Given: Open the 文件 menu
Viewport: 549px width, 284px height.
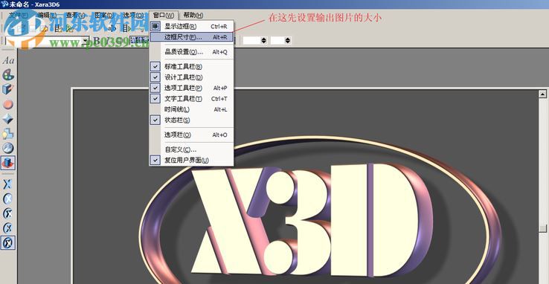Looking at the screenshot, I should coord(18,15).
